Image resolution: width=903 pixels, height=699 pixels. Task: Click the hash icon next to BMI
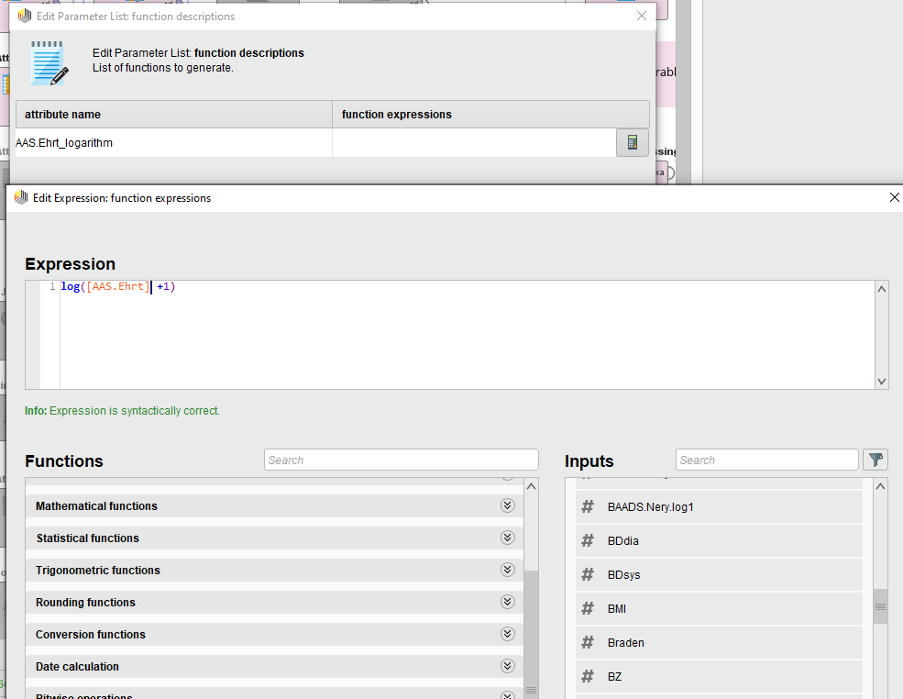click(588, 608)
